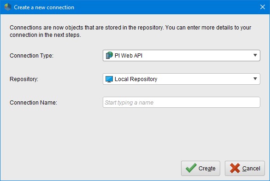Click the Connection Name label
270x181 pixels.
[33, 103]
